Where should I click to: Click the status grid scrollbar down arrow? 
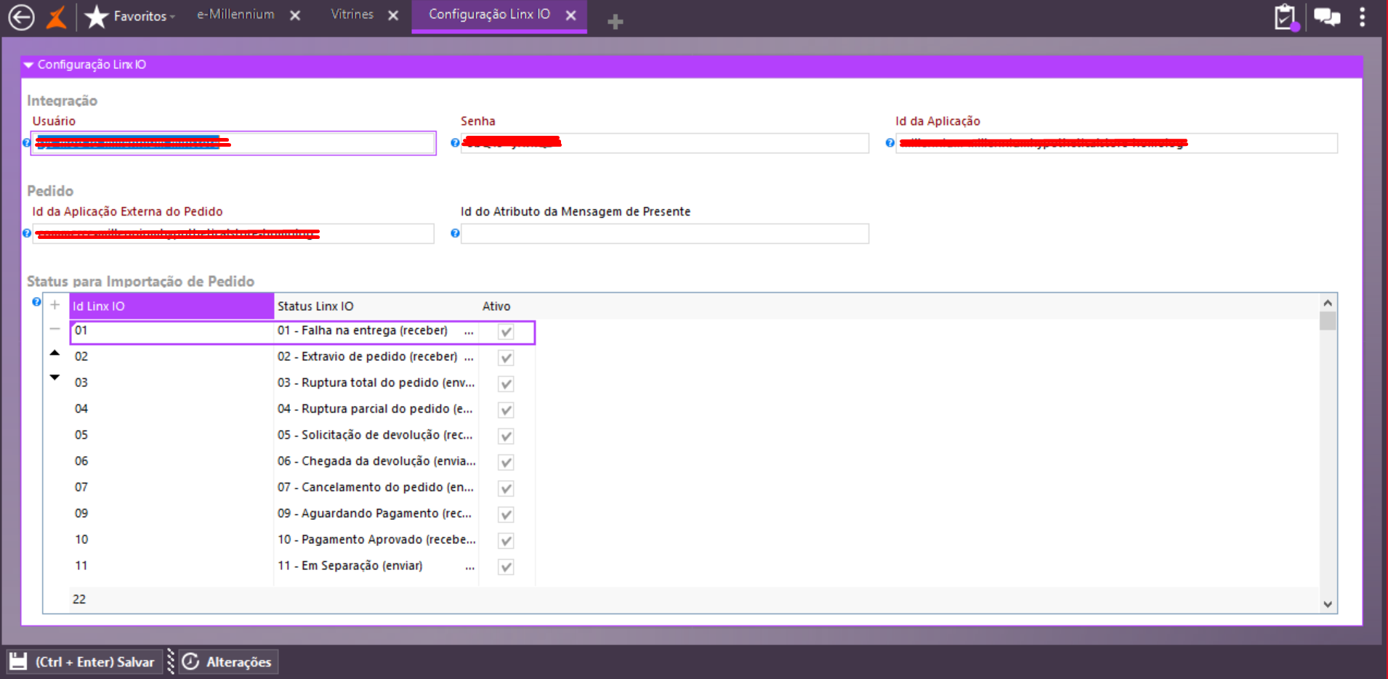(x=1328, y=604)
